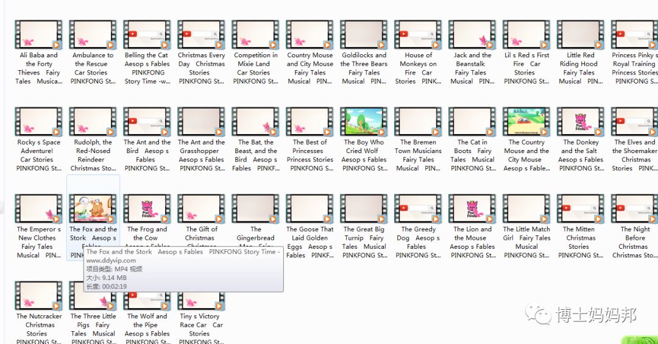Select Little Red Riding Hood video icon

pyautogui.click(x=581, y=34)
